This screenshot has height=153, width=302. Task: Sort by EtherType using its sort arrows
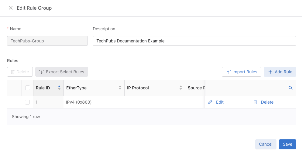click(x=120, y=88)
